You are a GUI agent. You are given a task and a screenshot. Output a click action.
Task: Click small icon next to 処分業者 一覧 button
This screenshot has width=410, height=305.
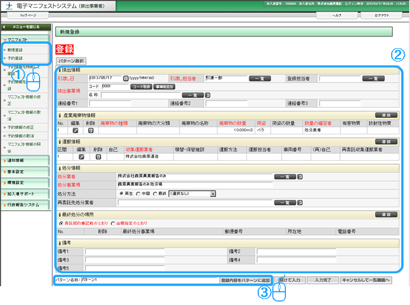[300, 177]
